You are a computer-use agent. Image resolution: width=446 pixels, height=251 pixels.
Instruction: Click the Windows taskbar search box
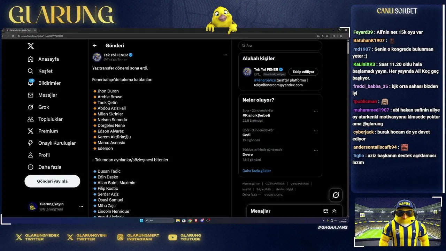pos(160,221)
